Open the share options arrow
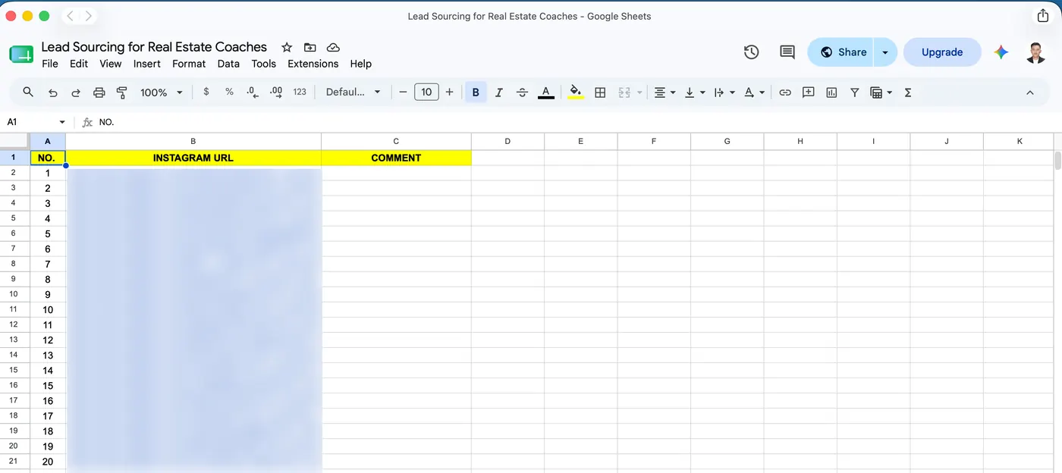This screenshot has height=473, width=1062. click(885, 52)
